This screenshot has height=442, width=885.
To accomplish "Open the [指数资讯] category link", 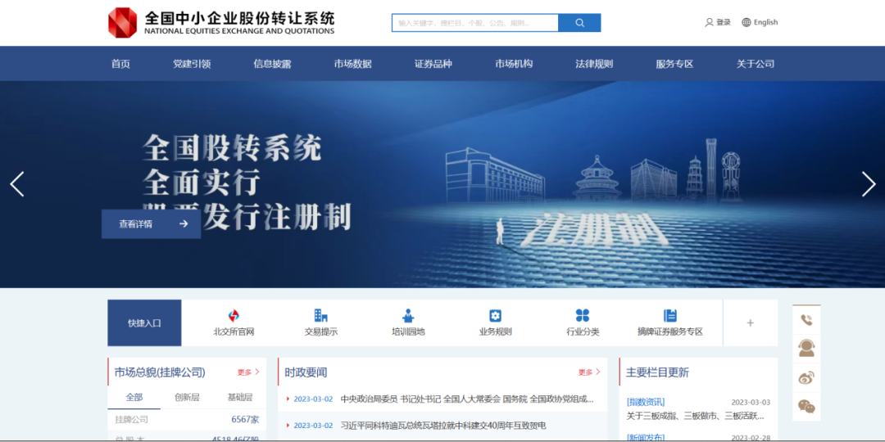I will pos(646,402).
